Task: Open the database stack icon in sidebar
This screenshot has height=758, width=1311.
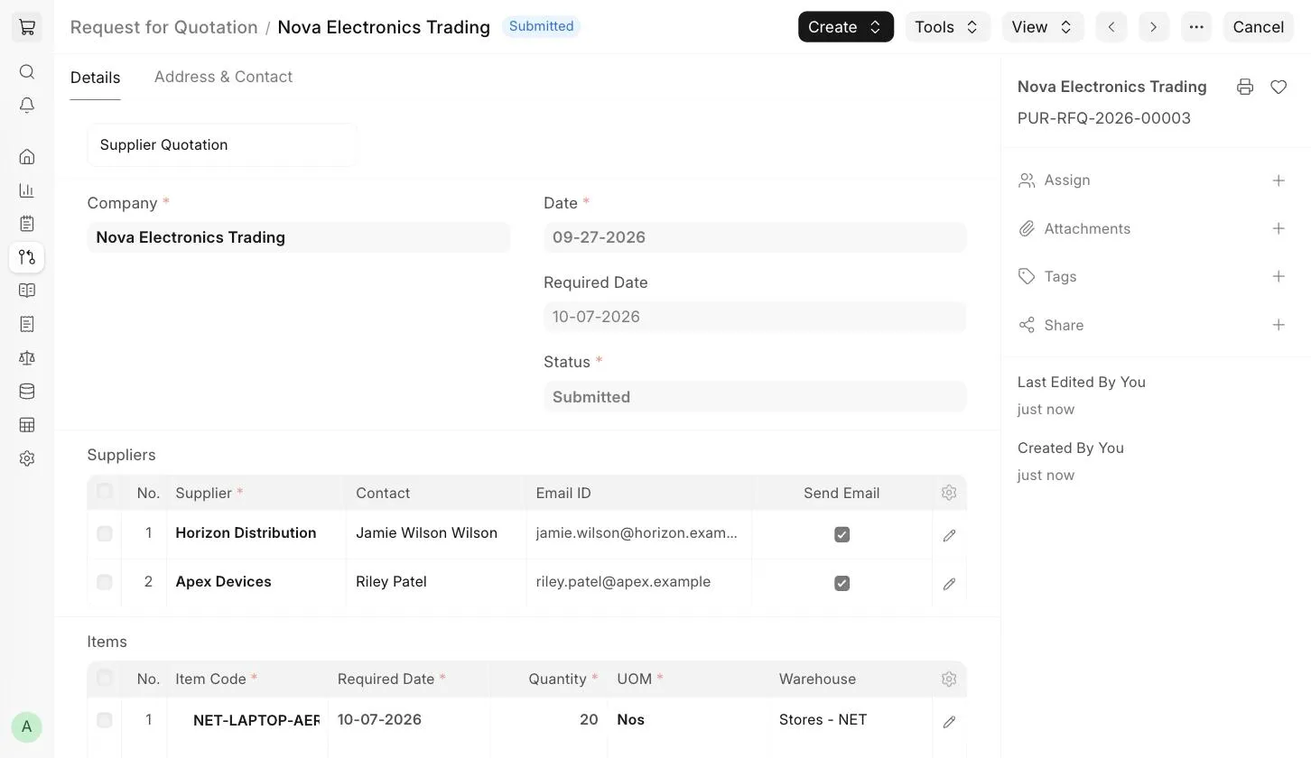Action: coord(27,392)
